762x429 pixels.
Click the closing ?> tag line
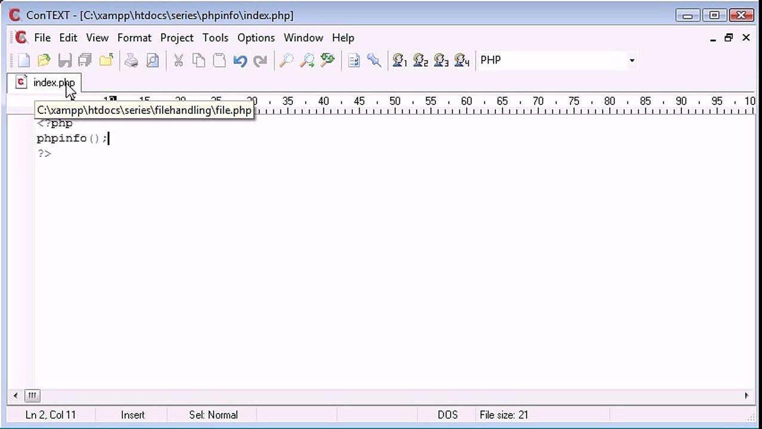pos(44,154)
